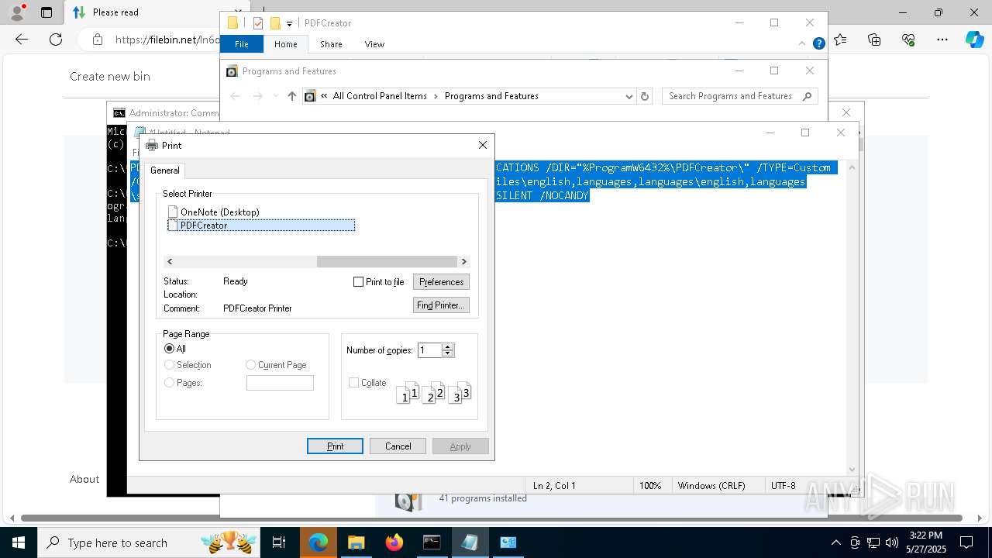Open Control Panel taskbar icon
Image resolution: width=992 pixels, height=558 pixels.
click(x=508, y=542)
